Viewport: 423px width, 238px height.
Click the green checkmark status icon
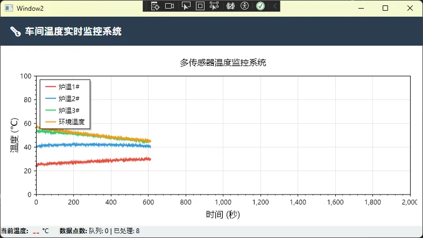(260, 6)
